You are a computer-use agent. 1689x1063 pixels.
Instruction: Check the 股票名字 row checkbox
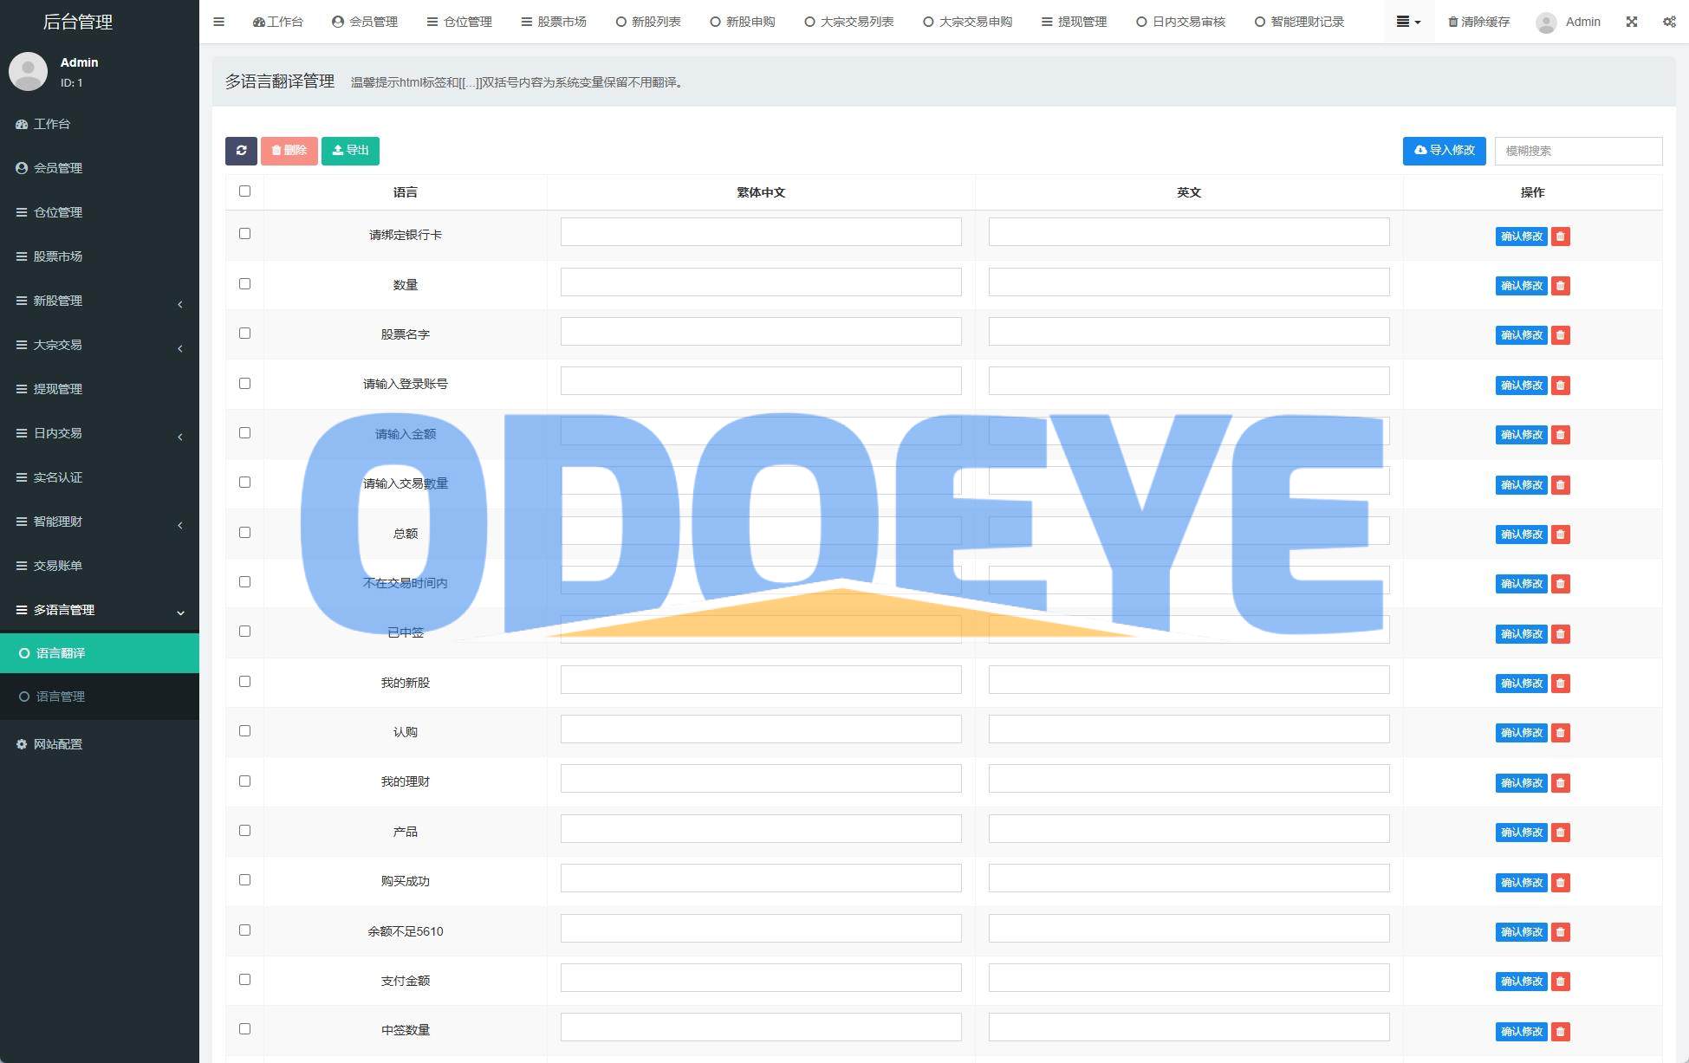click(x=244, y=333)
